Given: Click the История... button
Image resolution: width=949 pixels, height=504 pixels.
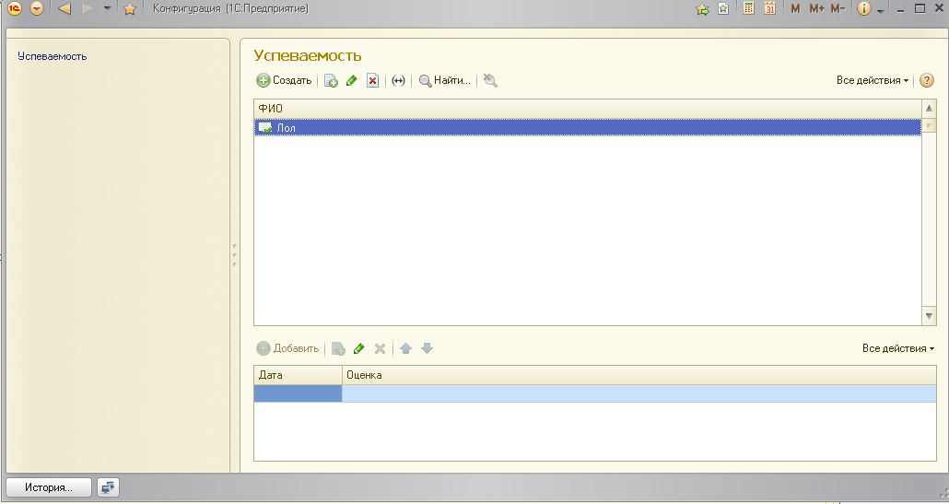Looking at the screenshot, I should pyautogui.click(x=49, y=487).
